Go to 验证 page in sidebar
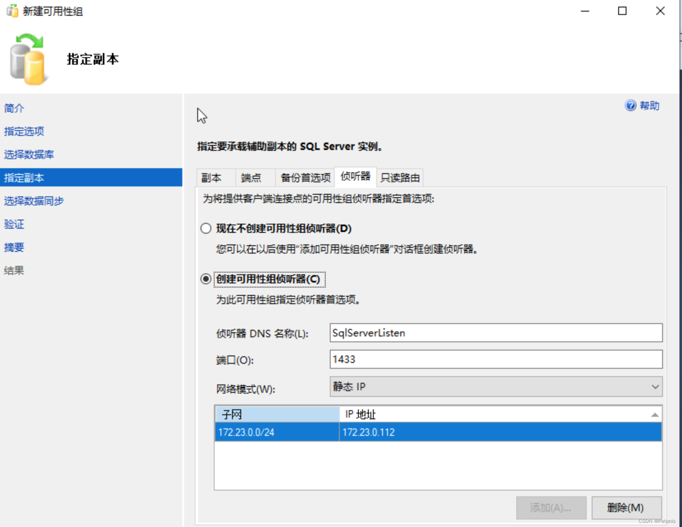 pos(14,224)
